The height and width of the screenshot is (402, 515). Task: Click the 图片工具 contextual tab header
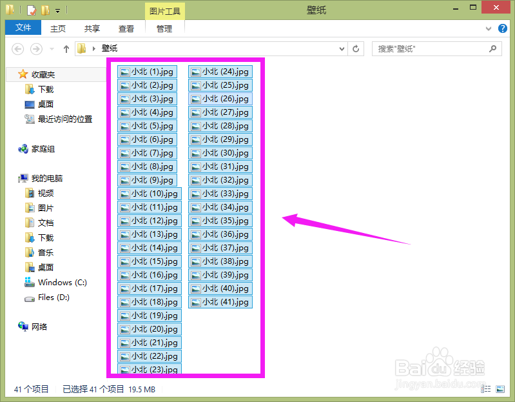(165, 12)
